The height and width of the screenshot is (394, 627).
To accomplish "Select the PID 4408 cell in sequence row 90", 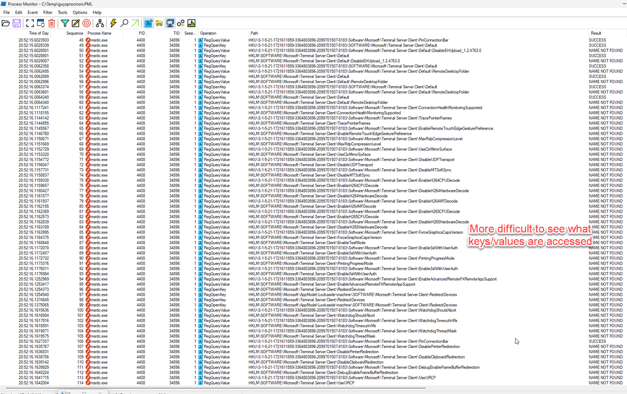I will [141, 258].
